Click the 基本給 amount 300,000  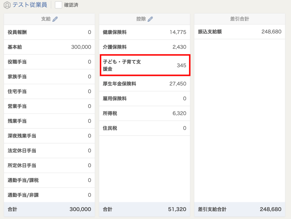pyautogui.click(x=81, y=47)
